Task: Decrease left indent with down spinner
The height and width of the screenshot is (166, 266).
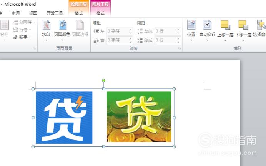Action: coord(130,33)
